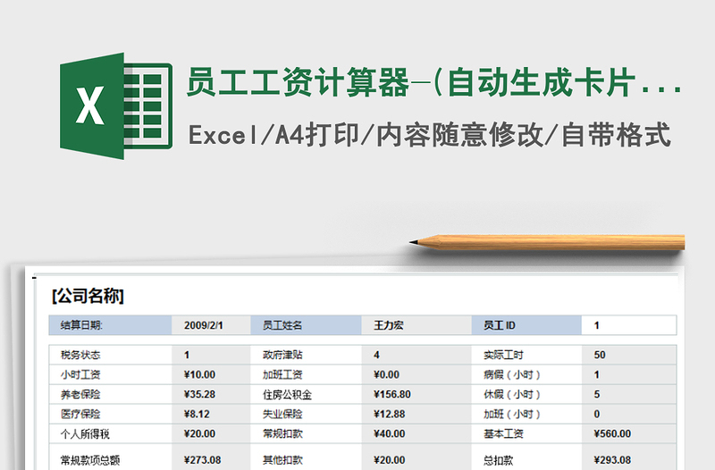
Task: Select the value ¥560.00
Action: 629,433
